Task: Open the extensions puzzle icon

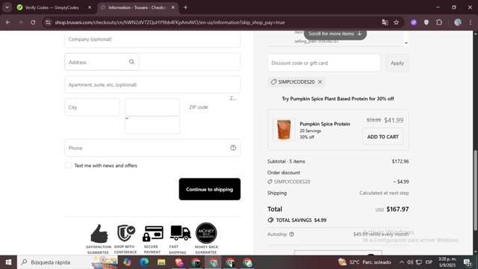Action: click(439, 22)
